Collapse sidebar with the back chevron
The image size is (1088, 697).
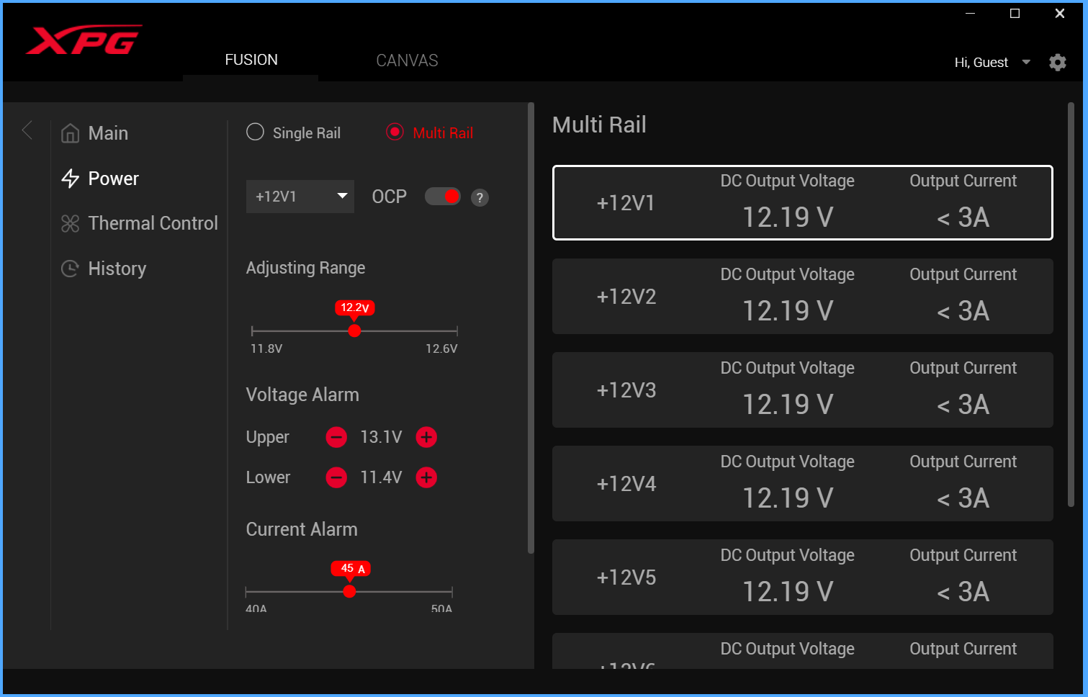pos(28,131)
